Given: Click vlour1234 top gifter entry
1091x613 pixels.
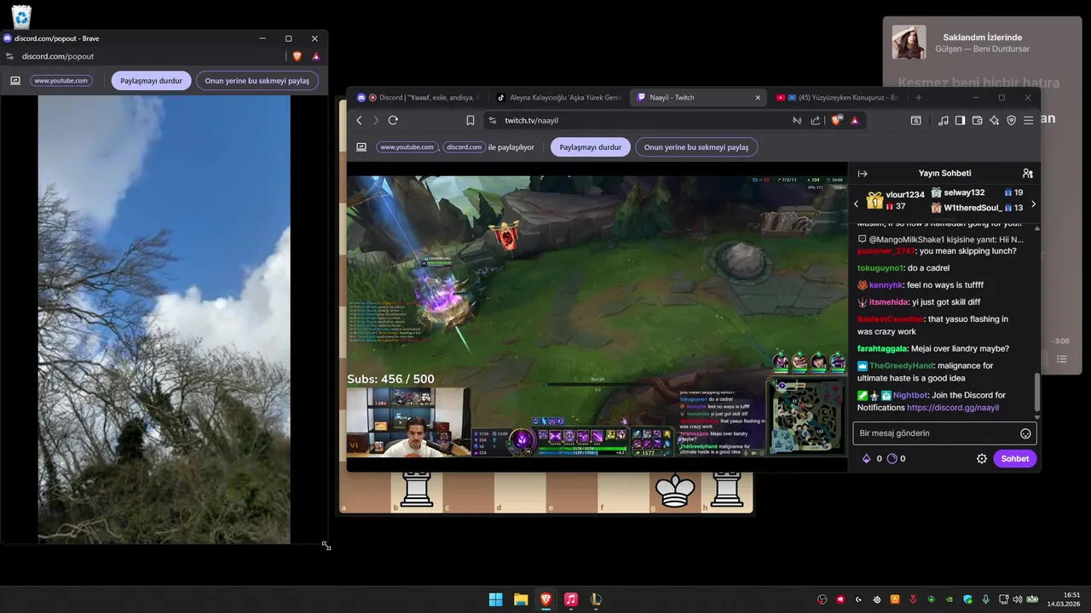Looking at the screenshot, I should tap(895, 200).
